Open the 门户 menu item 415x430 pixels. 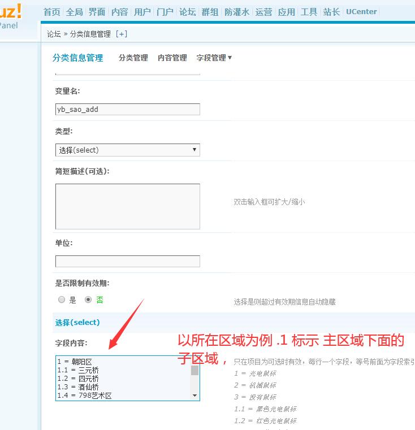pyautogui.click(x=165, y=12)
